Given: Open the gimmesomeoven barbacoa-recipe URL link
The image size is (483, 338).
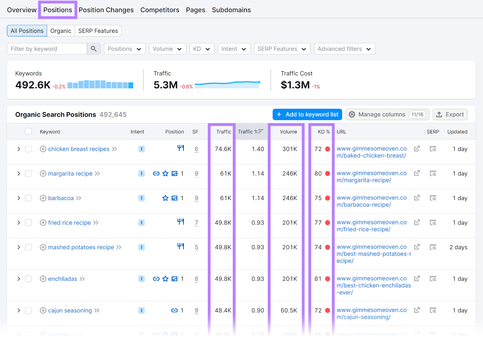Looking at the screenshot, I should (371, 201).
